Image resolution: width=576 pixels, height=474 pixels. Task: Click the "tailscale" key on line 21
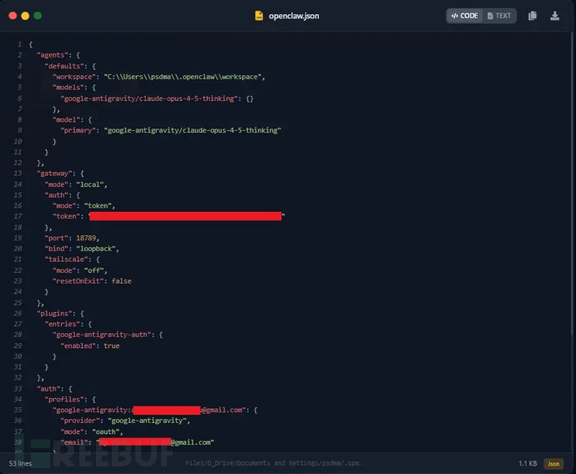point(67,260)
